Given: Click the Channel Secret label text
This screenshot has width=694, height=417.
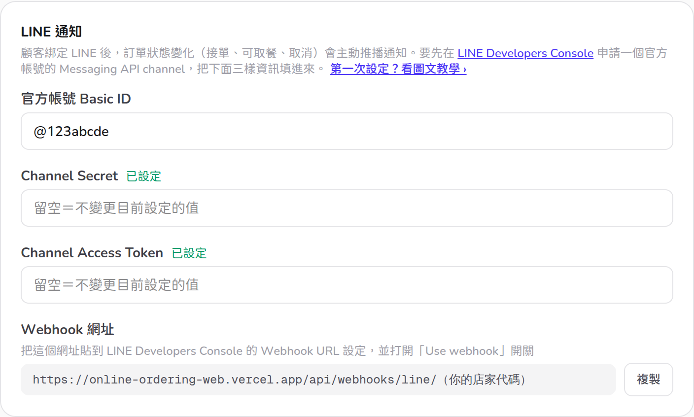Looking at the screenshot, I should tap(69, 176).
